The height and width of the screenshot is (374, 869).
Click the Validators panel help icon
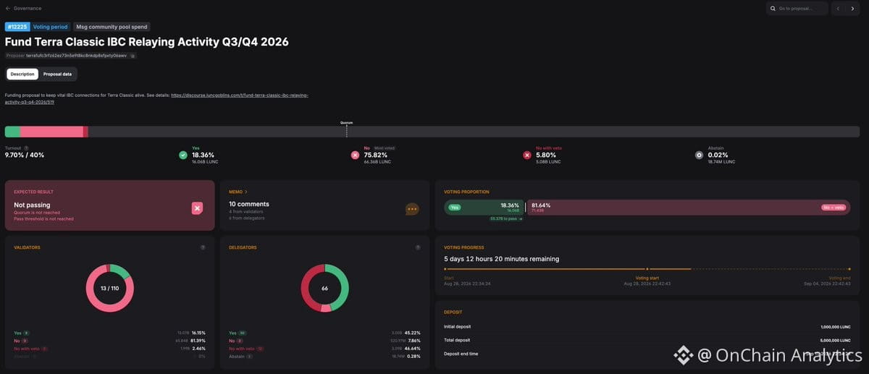coord(203,247)
